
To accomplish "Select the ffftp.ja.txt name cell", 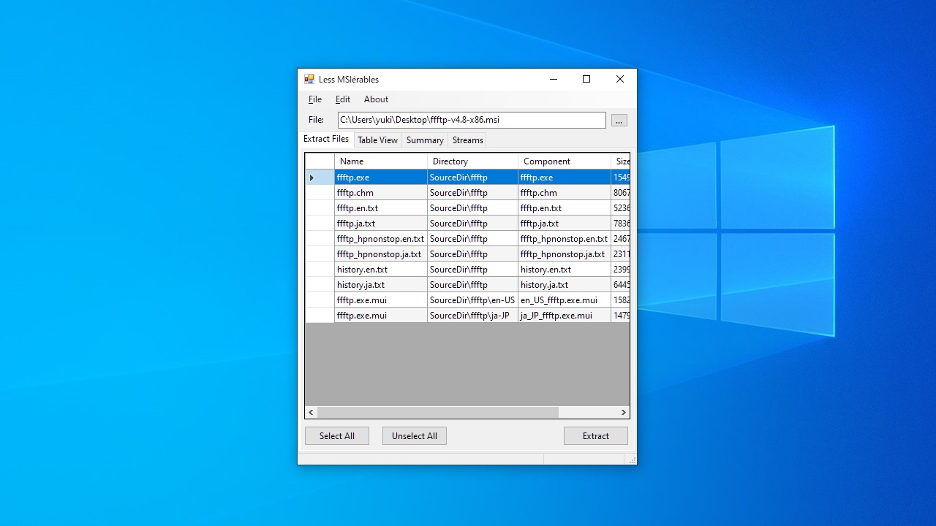I will [x=381, y=224].
